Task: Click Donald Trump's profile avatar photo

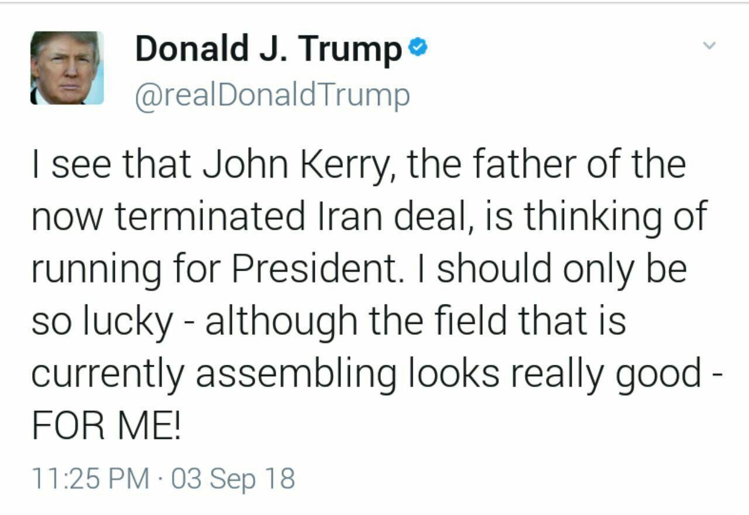Action: pos(67,68)
